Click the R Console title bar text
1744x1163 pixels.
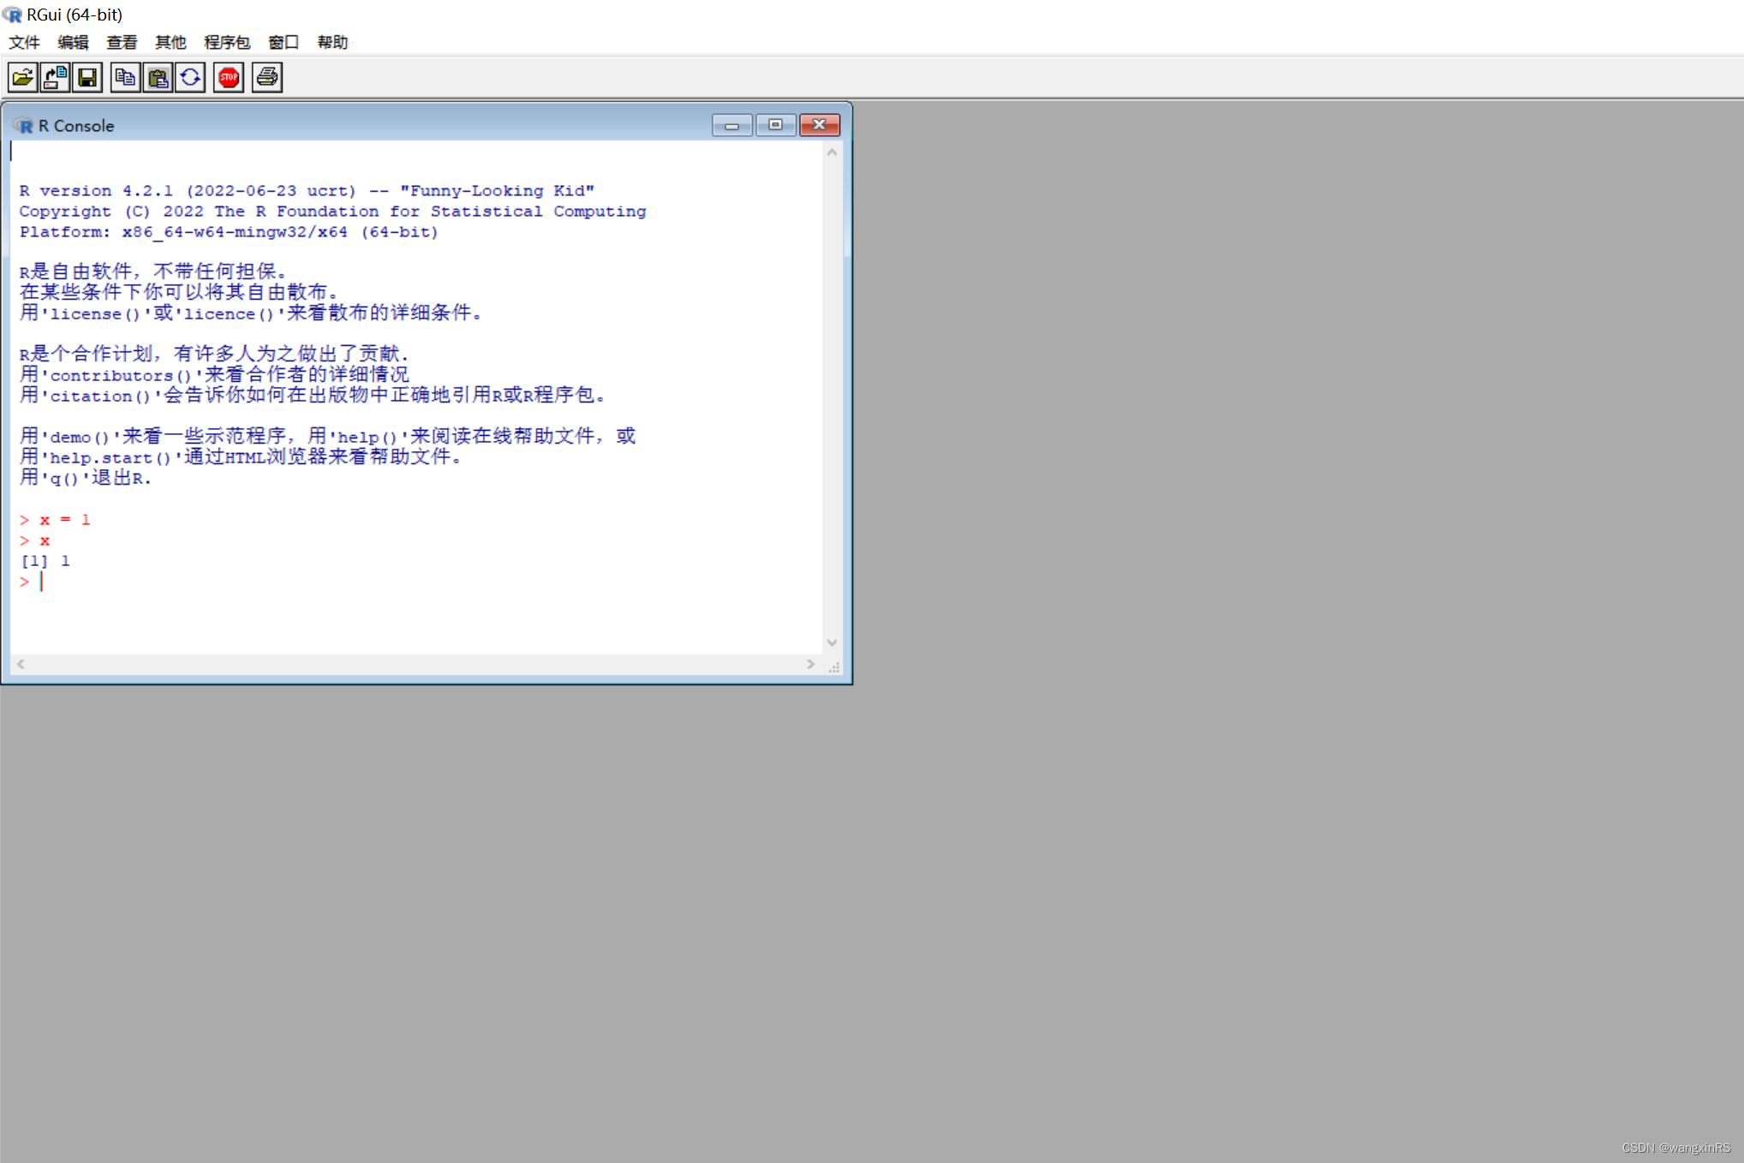pyautogui.click(x=75, y=126)
